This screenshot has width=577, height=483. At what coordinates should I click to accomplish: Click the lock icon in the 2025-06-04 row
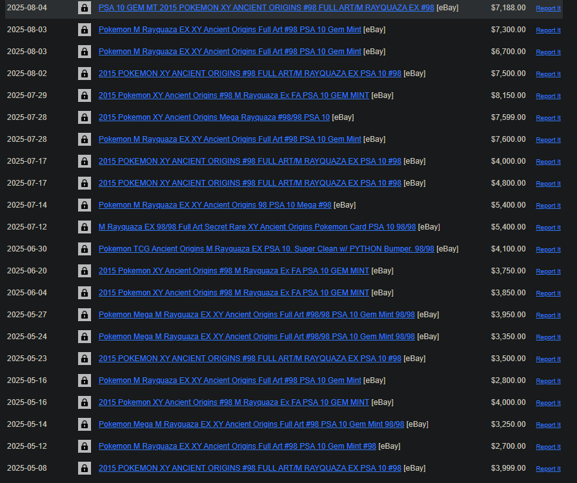coord(85,293)
